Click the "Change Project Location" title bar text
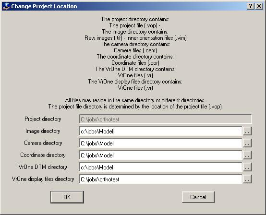Image resolution: width=266 pixels, height=215 pixels. pyautogui.click(x=44, y=6)
